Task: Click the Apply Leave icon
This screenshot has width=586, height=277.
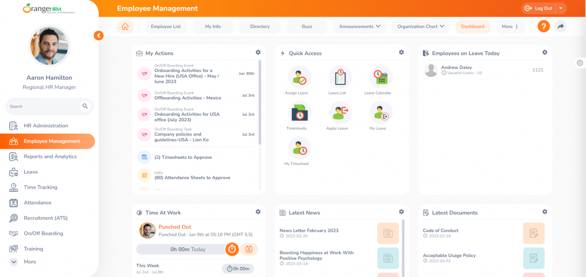Action: pos(340,113)
